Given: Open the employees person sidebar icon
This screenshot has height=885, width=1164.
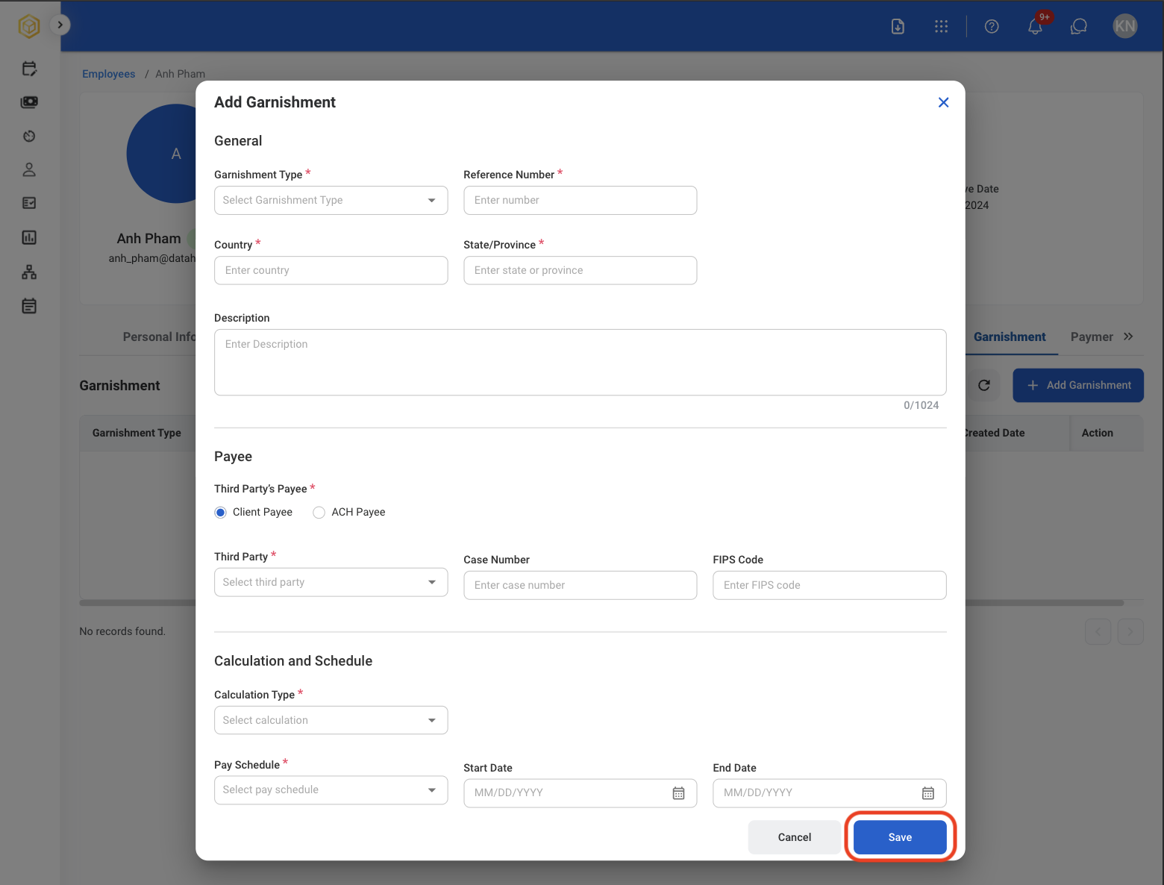Looking at the screenshot, I should [29, 170].
